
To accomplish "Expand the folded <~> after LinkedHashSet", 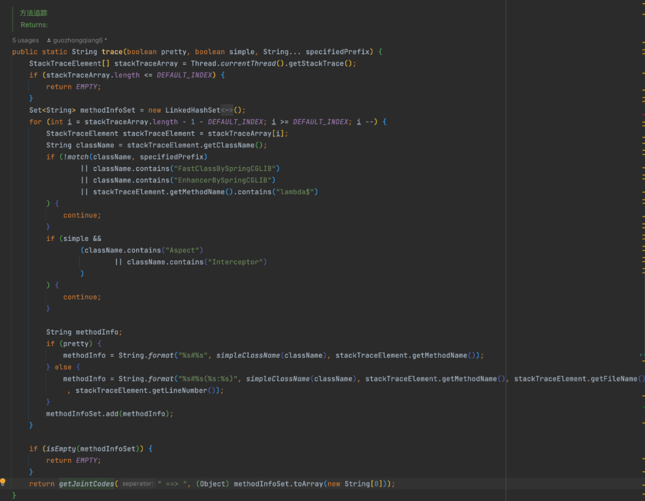I will (x=227, y=110).
